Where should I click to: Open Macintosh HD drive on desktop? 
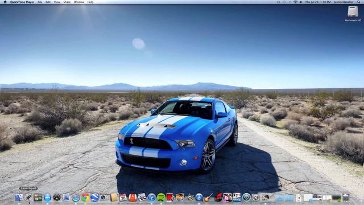[x=353, y=14]
